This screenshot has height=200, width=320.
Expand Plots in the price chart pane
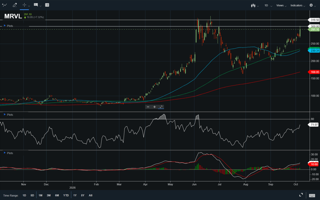(x=8, y=26)
